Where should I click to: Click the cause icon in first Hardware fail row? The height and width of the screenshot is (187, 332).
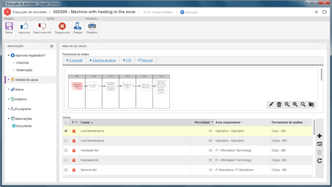pos(74,151)
